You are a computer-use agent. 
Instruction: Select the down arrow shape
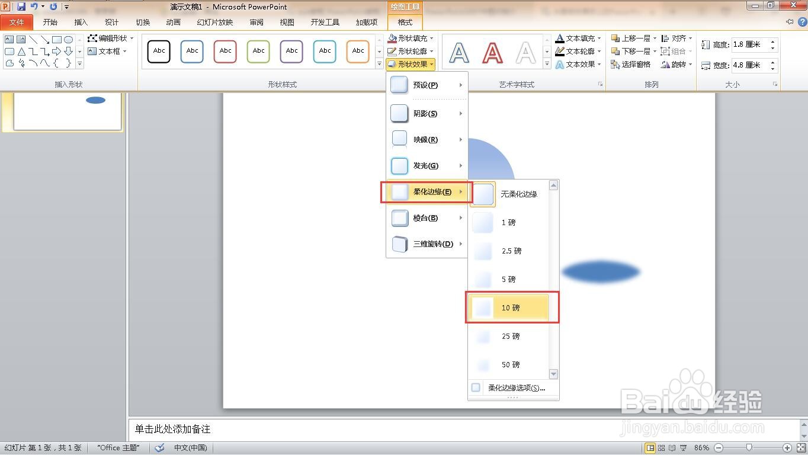(x=68, y=52)
